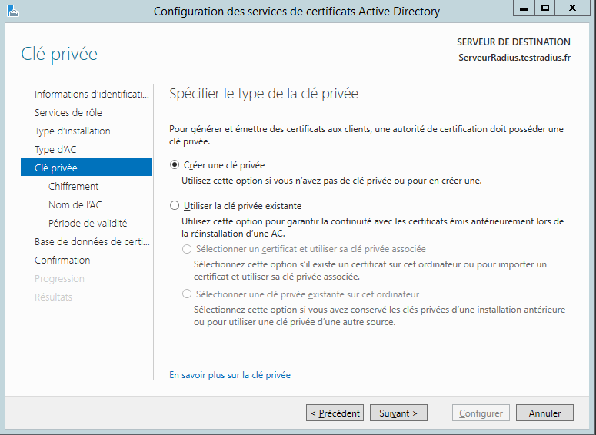The image size is (596, 435).
Task: Open "En savoir plus sur la clé privée" link
Action: point(230,375)
